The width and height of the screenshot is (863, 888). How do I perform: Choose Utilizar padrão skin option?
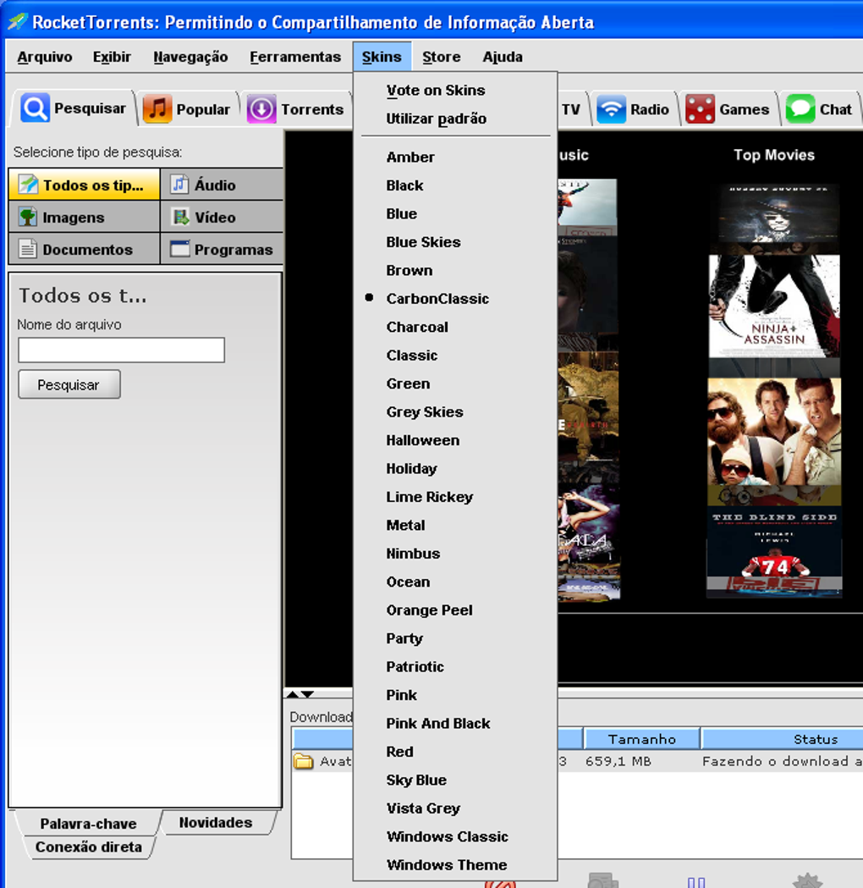455,119
